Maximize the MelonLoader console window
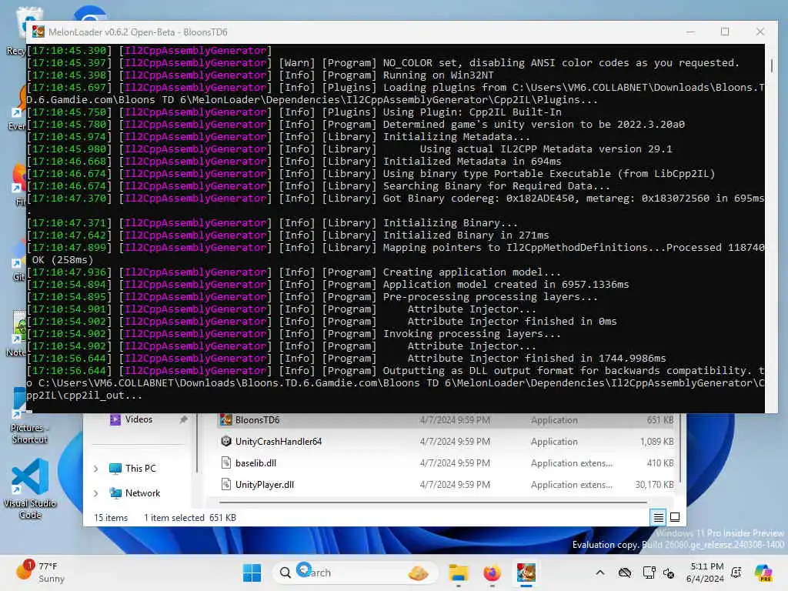This screenshot has width=788, height=591. pyautogui.click(x=725, y=32)
